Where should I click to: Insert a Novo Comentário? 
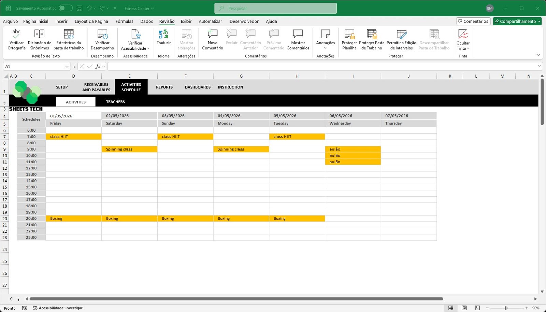click(x=212, y=34)
